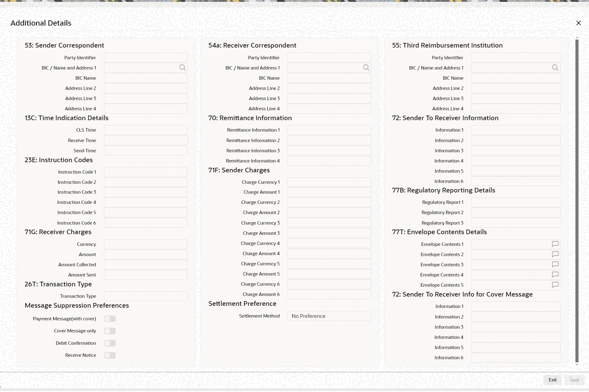Click the vertical scrollbar on the right
589x392 pixels.
[x=577, y=201]
